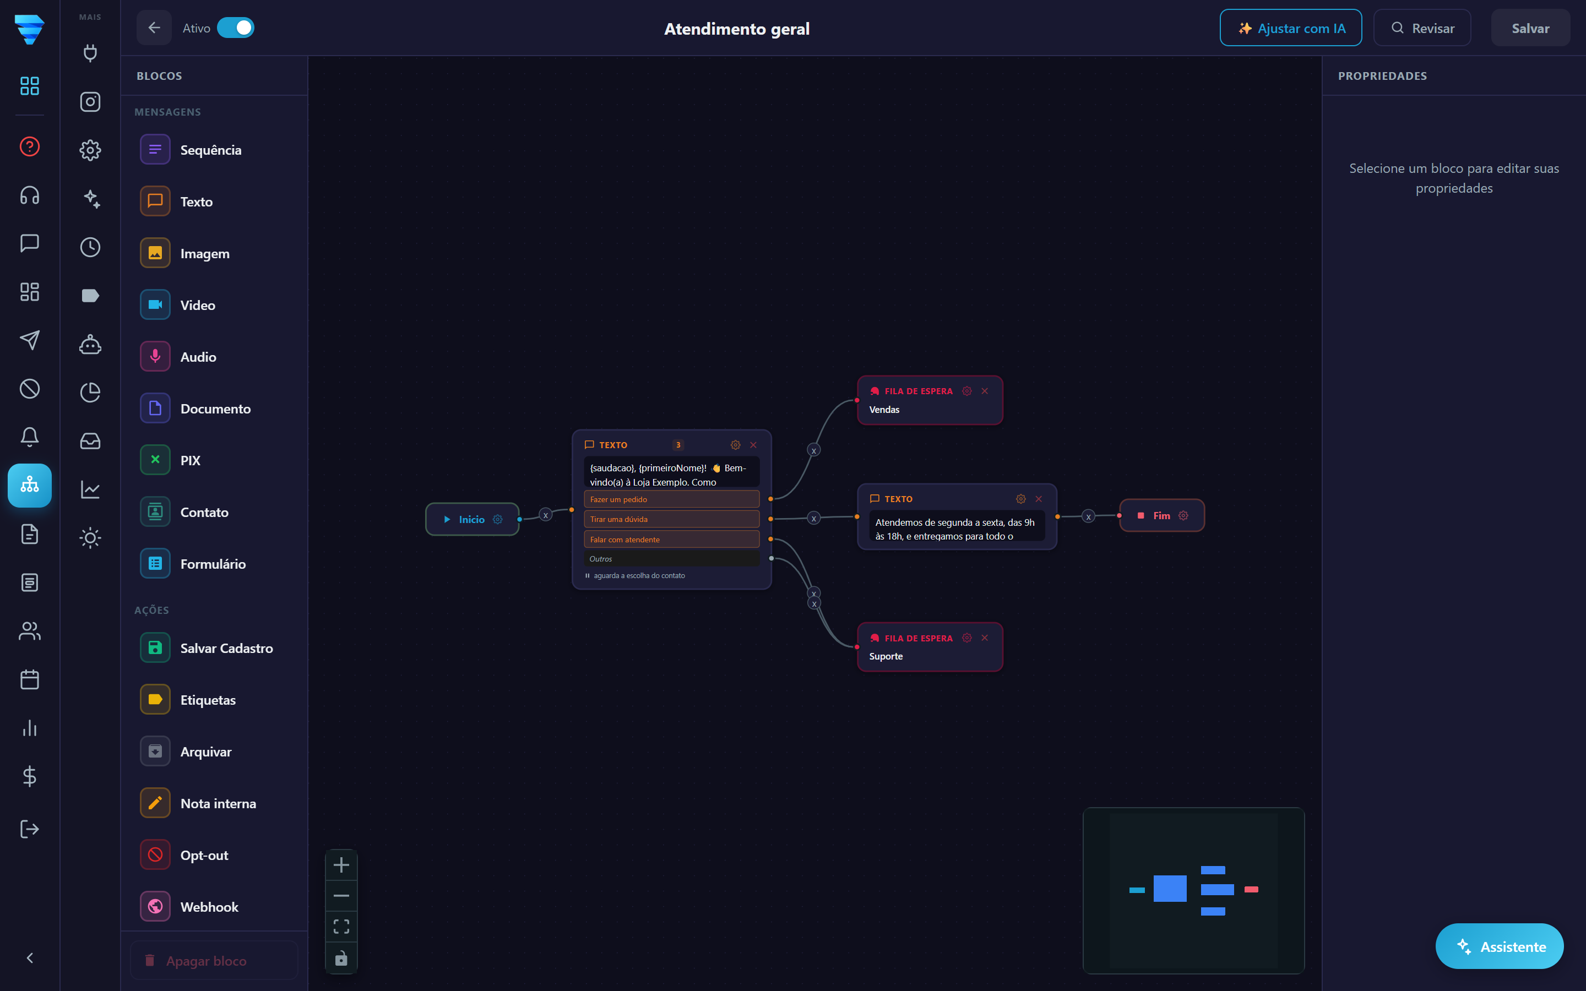Click the minimap thumbnail
This screenshot has height=991, width=1586.
coord(1193,890)
